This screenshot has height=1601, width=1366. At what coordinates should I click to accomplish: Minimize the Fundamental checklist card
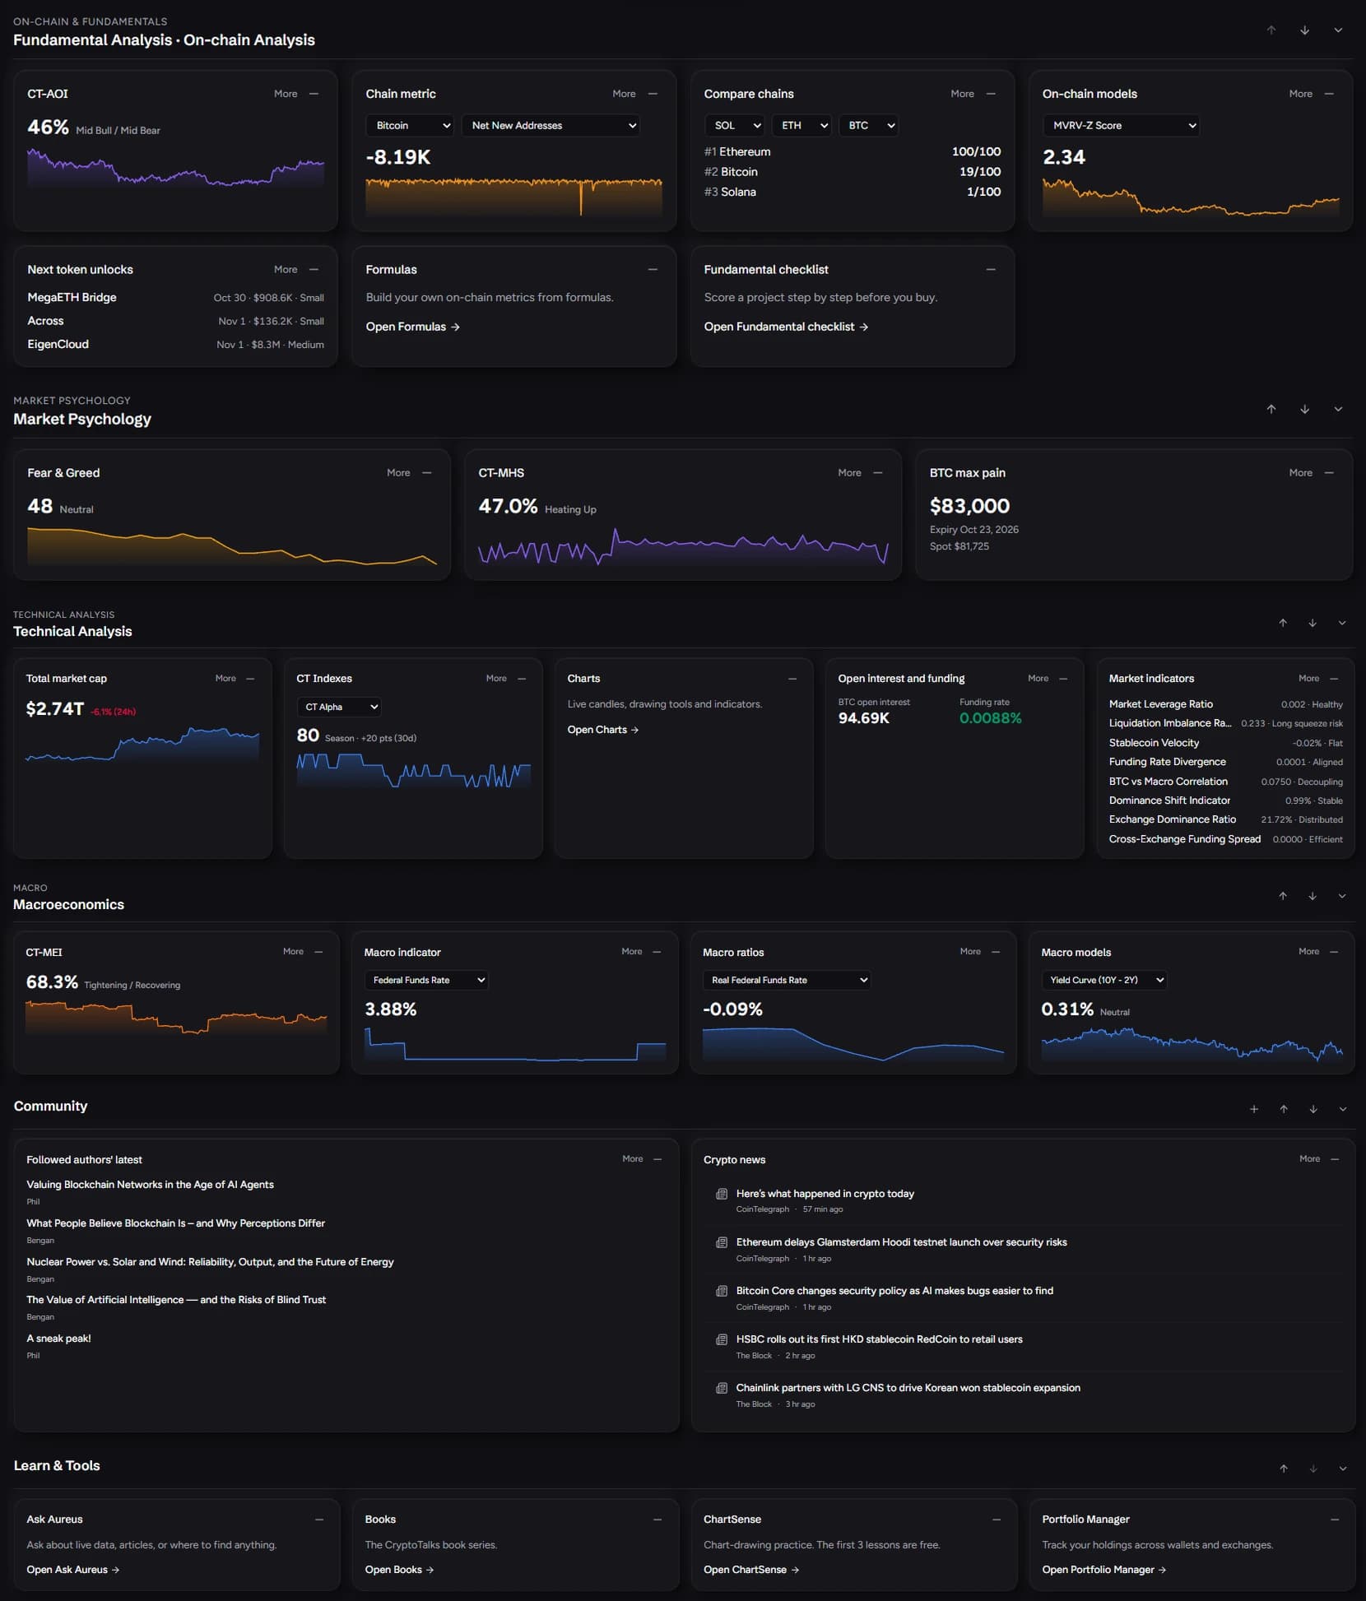click(991, 270)
